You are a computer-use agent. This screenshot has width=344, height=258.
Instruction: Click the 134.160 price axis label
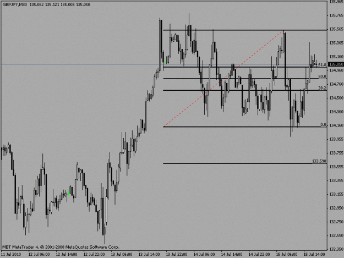(x=336, y=125)
